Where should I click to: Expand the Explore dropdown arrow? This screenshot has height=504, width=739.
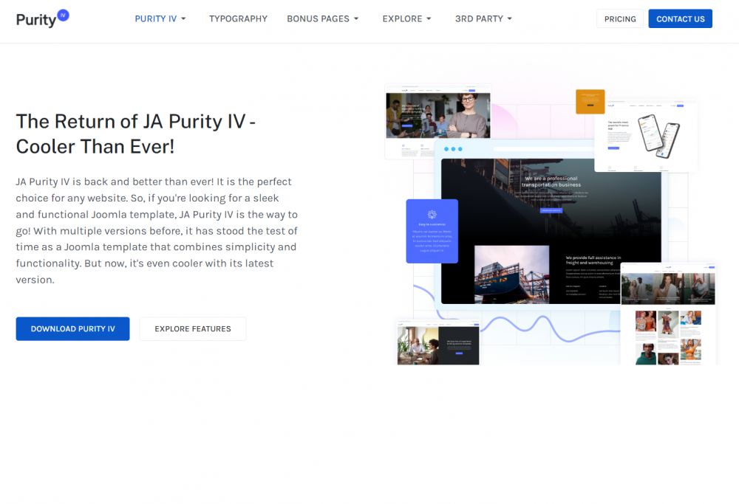(x=429, y=19)
